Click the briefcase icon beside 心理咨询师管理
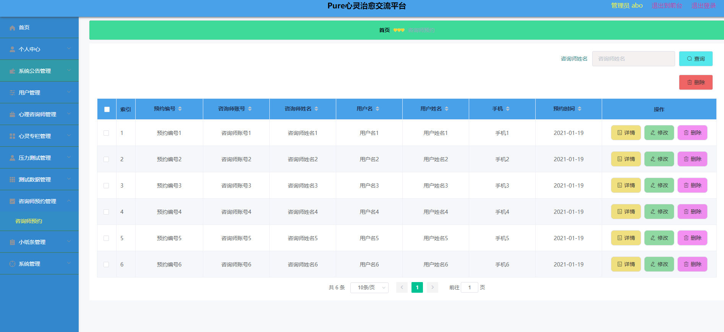This screenshot has height=332, width=724. [x=12, y=115]
